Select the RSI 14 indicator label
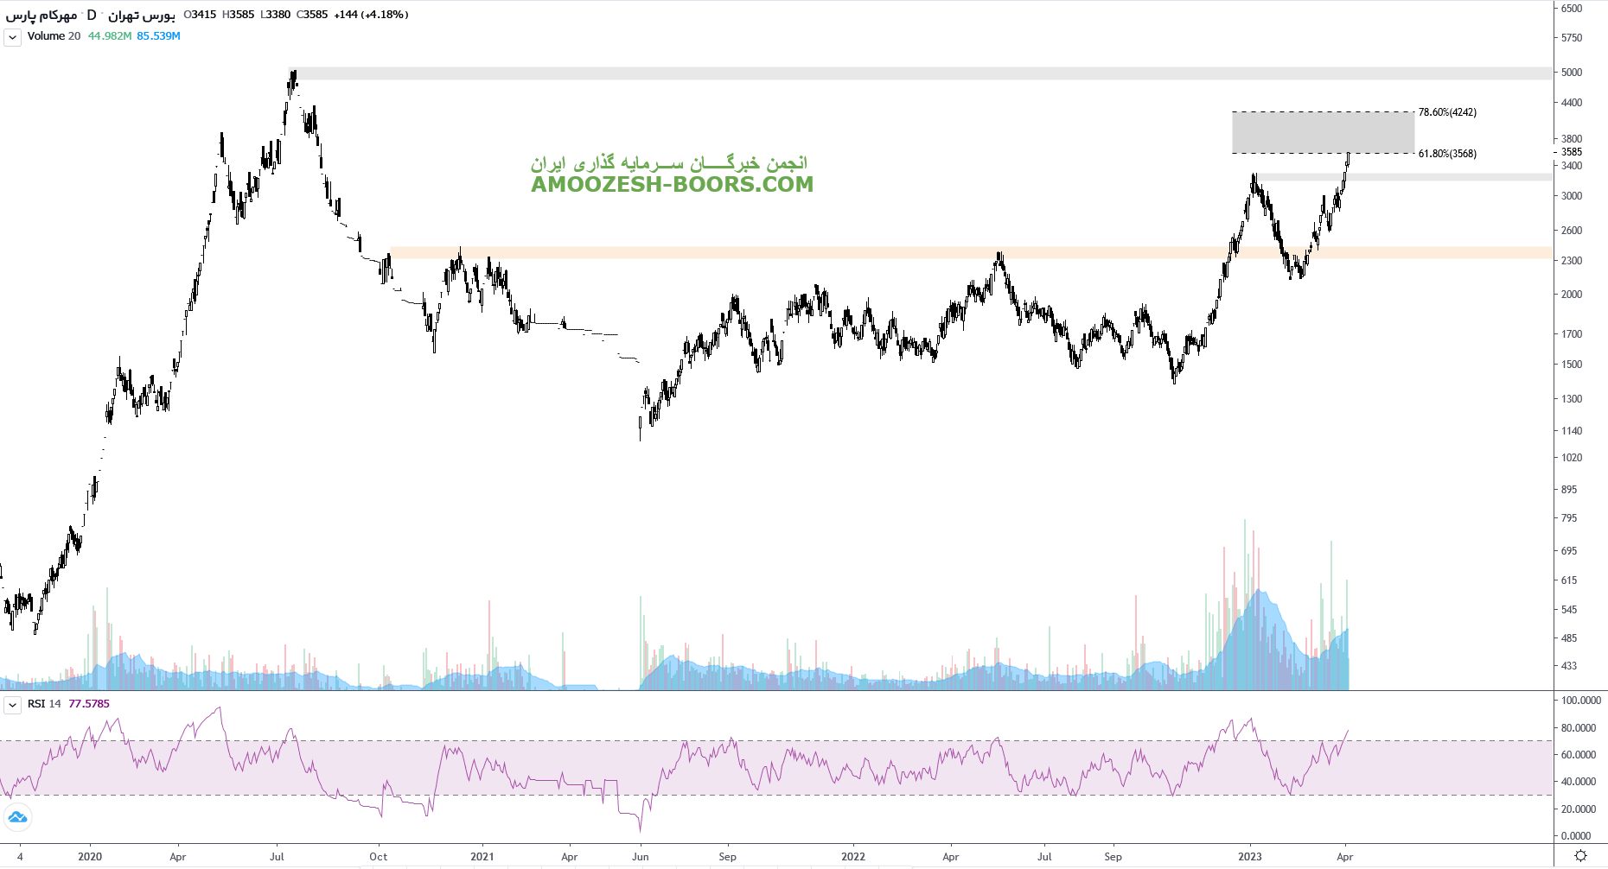1608x869 pixels. 44,704
